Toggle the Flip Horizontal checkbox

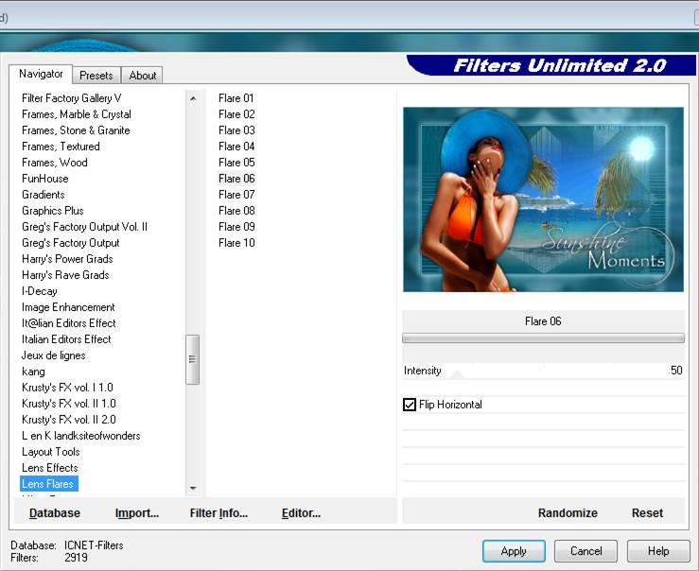(x=410, y=405)
